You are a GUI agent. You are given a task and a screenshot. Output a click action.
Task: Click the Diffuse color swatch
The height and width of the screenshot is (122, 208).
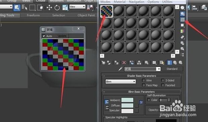pos(127,106)
